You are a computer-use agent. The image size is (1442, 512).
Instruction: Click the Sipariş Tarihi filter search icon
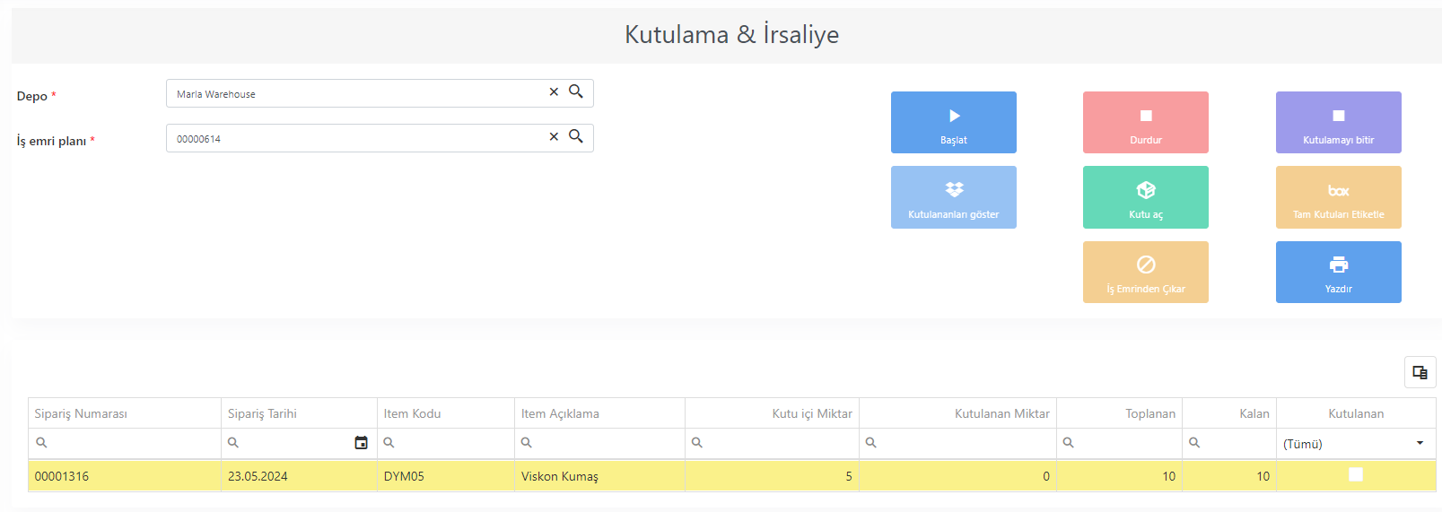pyautogui.click(x=233, y=443)
